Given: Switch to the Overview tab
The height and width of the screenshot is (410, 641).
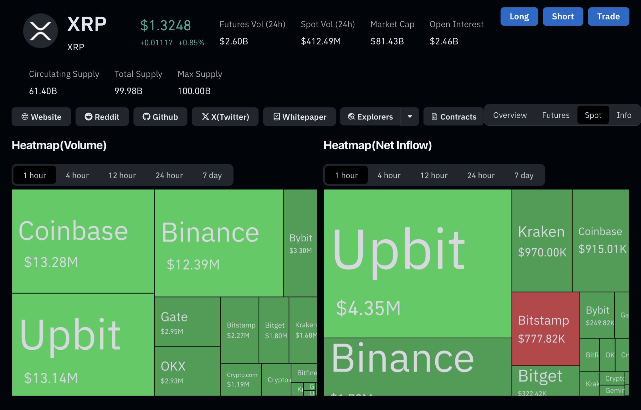Looking at the screenshot, I should tap(510, 115).
